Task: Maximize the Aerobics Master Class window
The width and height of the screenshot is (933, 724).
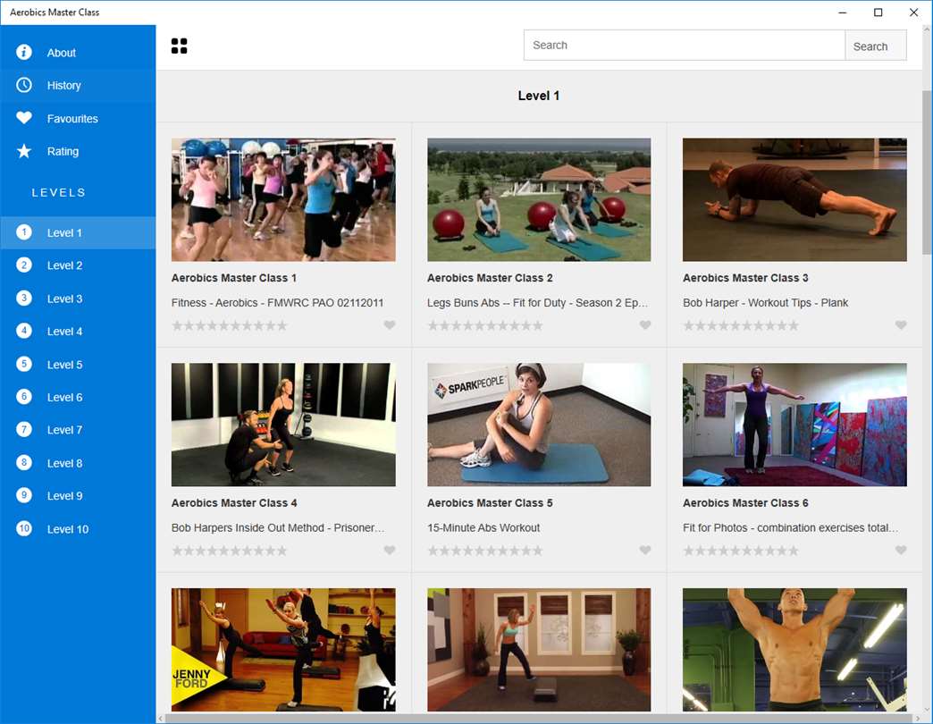Action: (x=878, y=13)
